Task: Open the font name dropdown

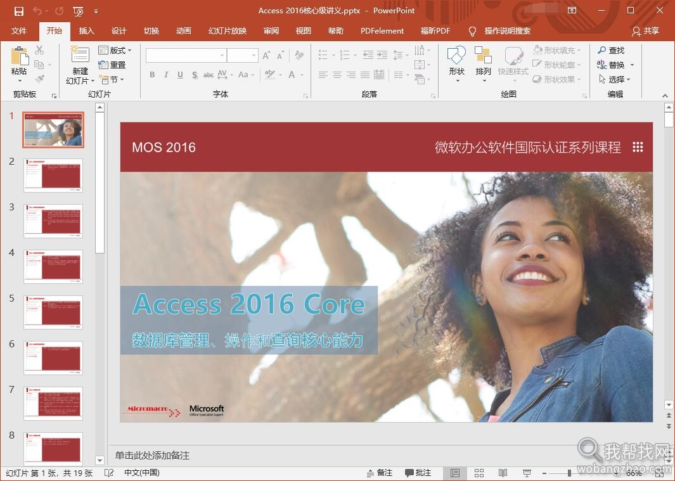Action: coord(222,56)
